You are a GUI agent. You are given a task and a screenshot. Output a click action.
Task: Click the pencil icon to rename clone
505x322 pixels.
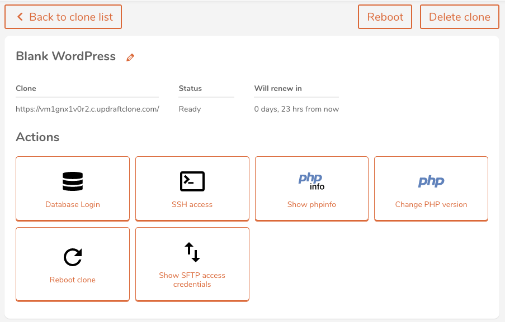[130, 57]
